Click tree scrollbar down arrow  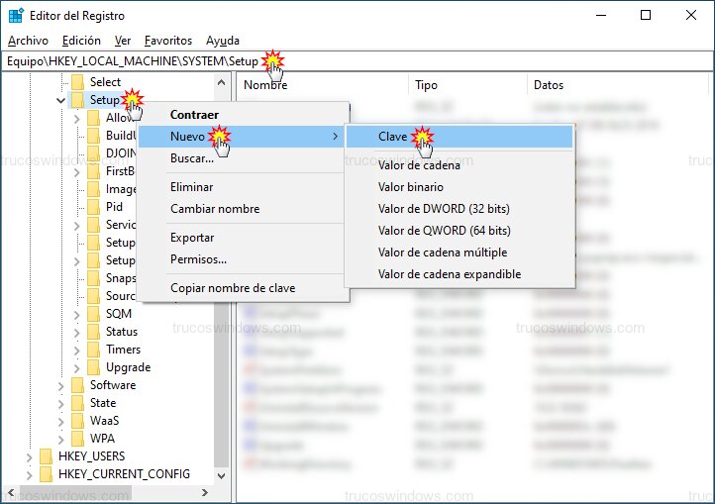221,475
